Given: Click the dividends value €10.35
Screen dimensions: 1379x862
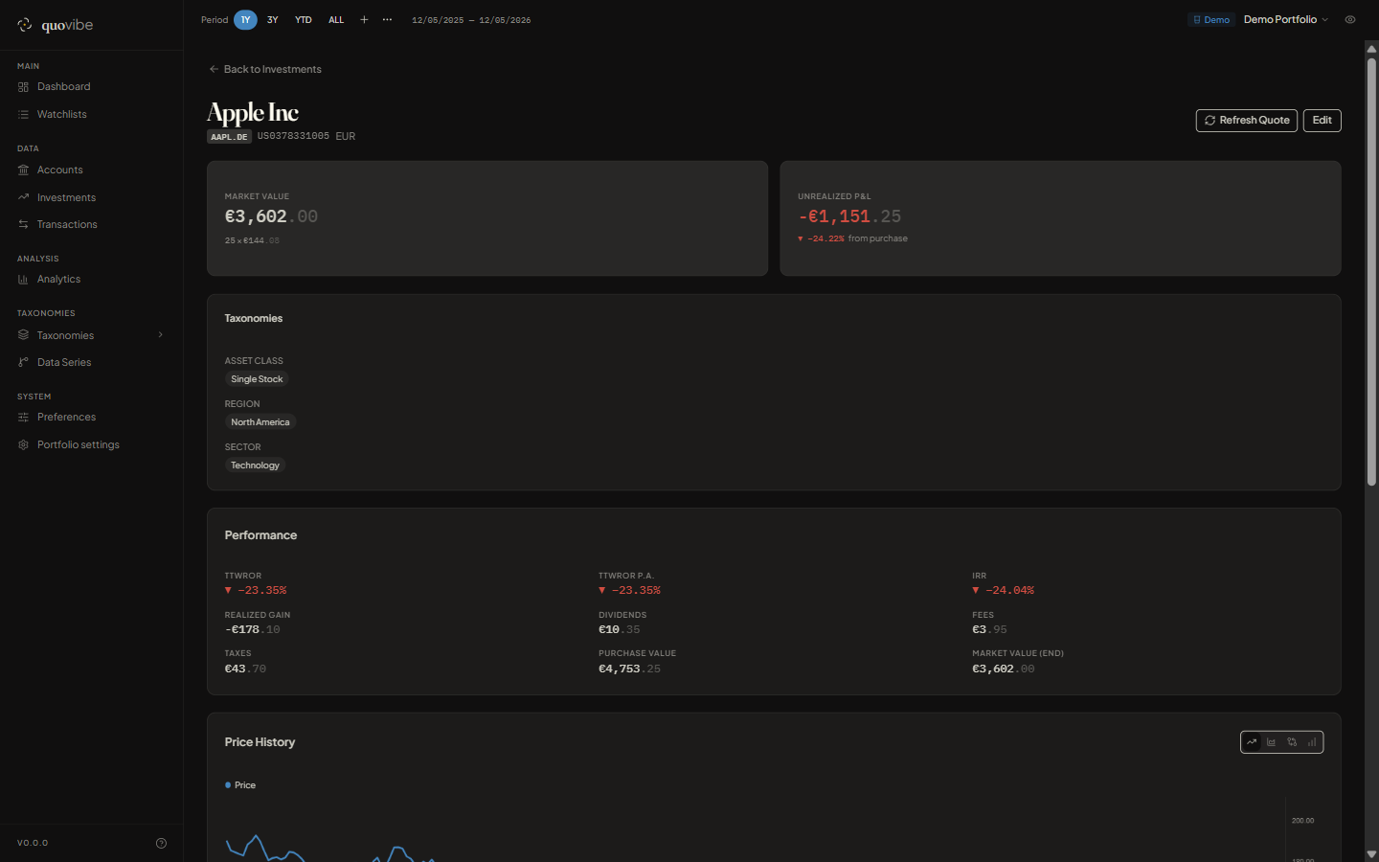Looking at the screenshot, I should (620, 630).
